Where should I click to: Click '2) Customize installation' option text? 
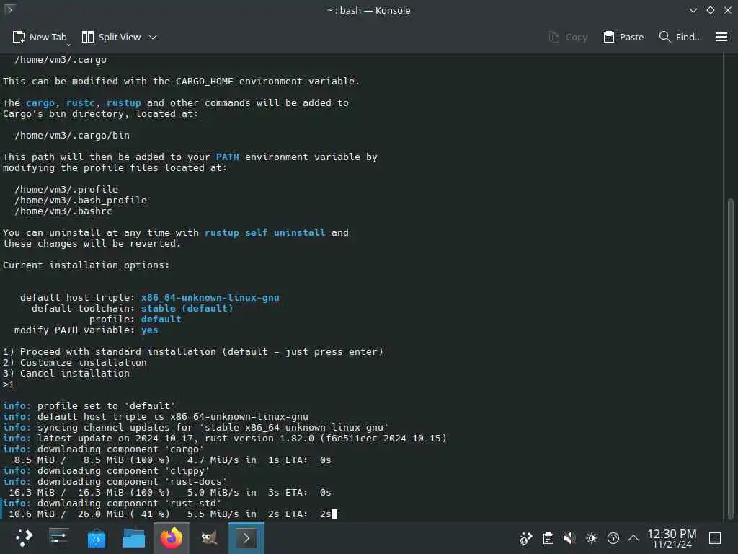pyautogui.click(x=75, y=363)
